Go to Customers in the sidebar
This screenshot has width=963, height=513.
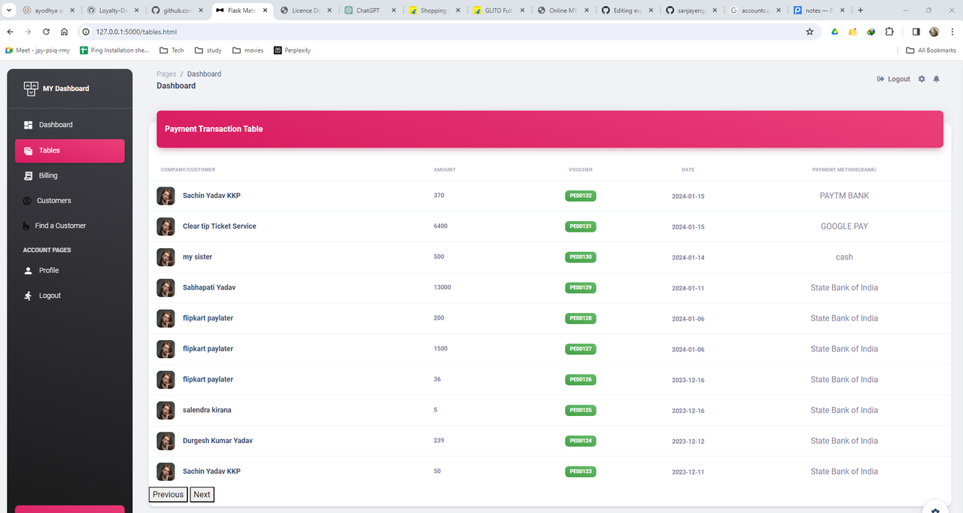coord(69,201)
